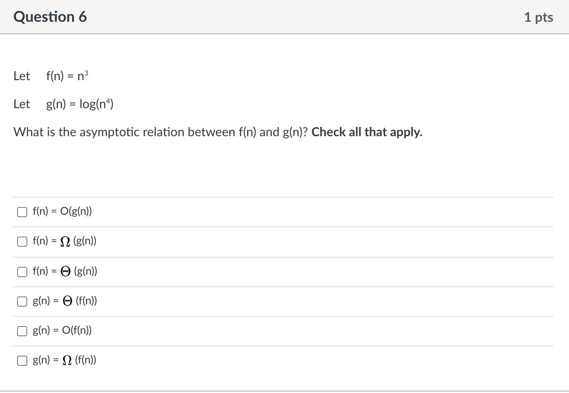
Task: Click the 1 pts score label
Action: click(x=538, y=17)
